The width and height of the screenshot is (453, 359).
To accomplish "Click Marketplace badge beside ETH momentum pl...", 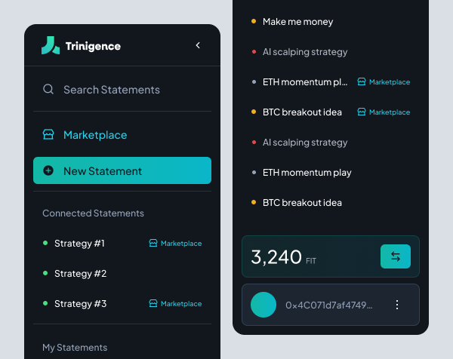I will [x=384, y=82].
